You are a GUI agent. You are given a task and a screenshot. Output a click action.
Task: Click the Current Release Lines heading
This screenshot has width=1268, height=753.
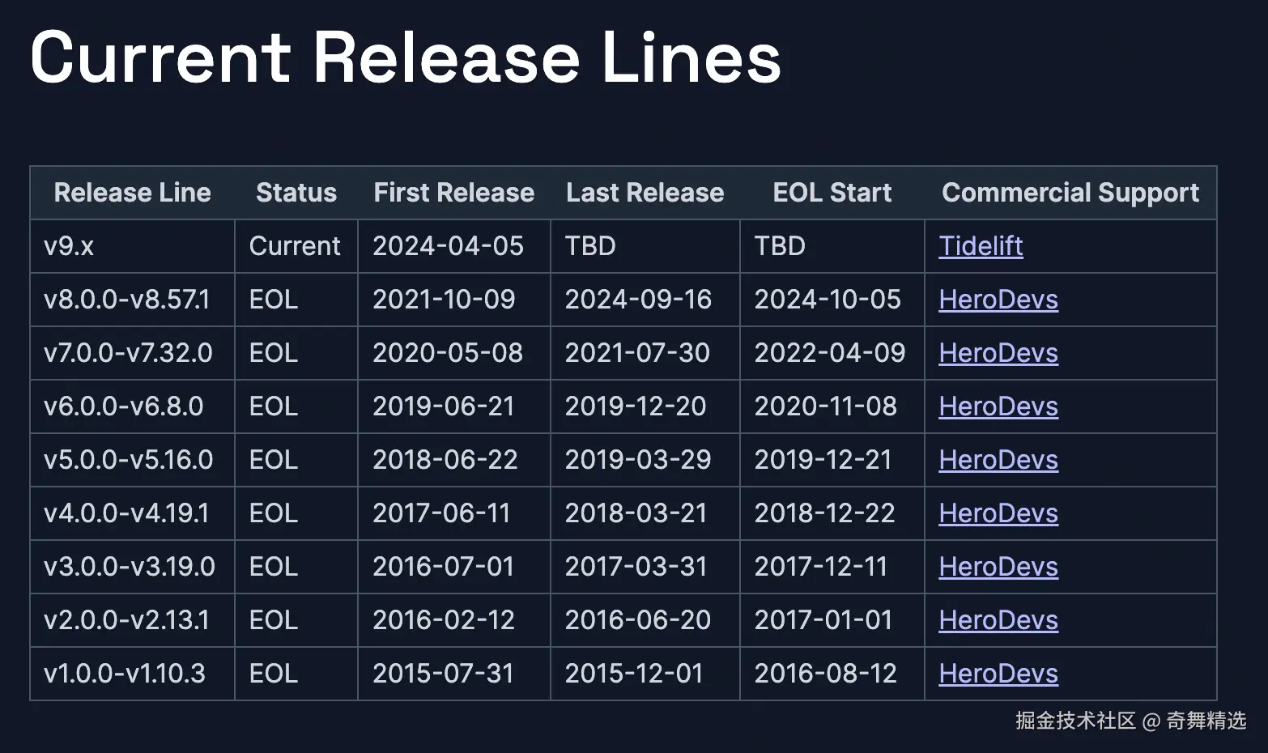[x=406, y=57]
